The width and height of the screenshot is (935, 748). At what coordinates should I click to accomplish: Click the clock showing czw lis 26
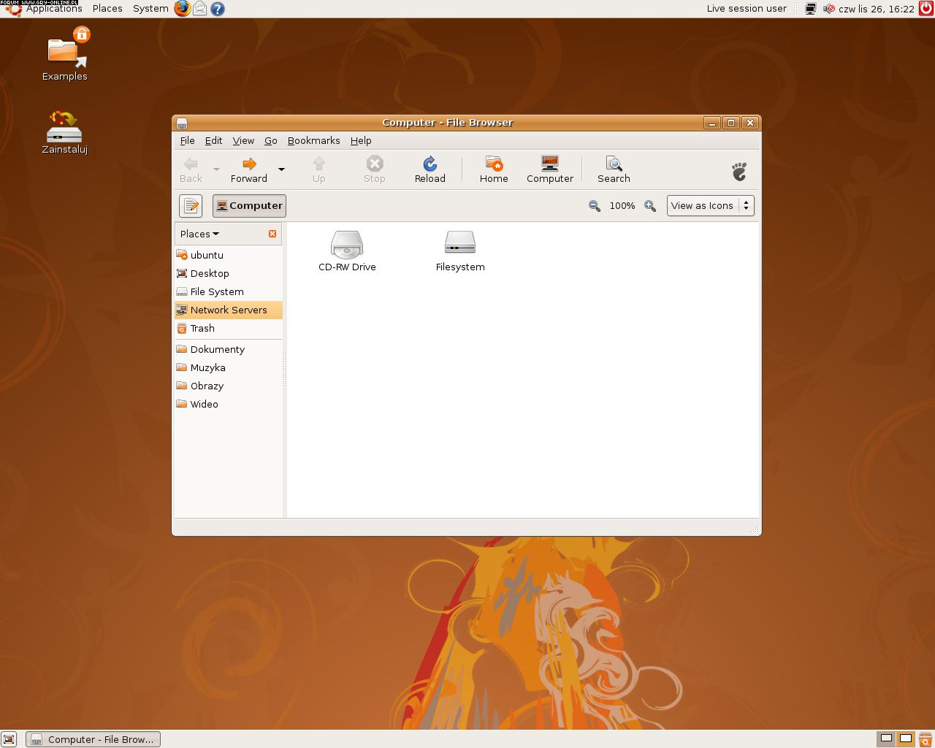pos(877,9)
